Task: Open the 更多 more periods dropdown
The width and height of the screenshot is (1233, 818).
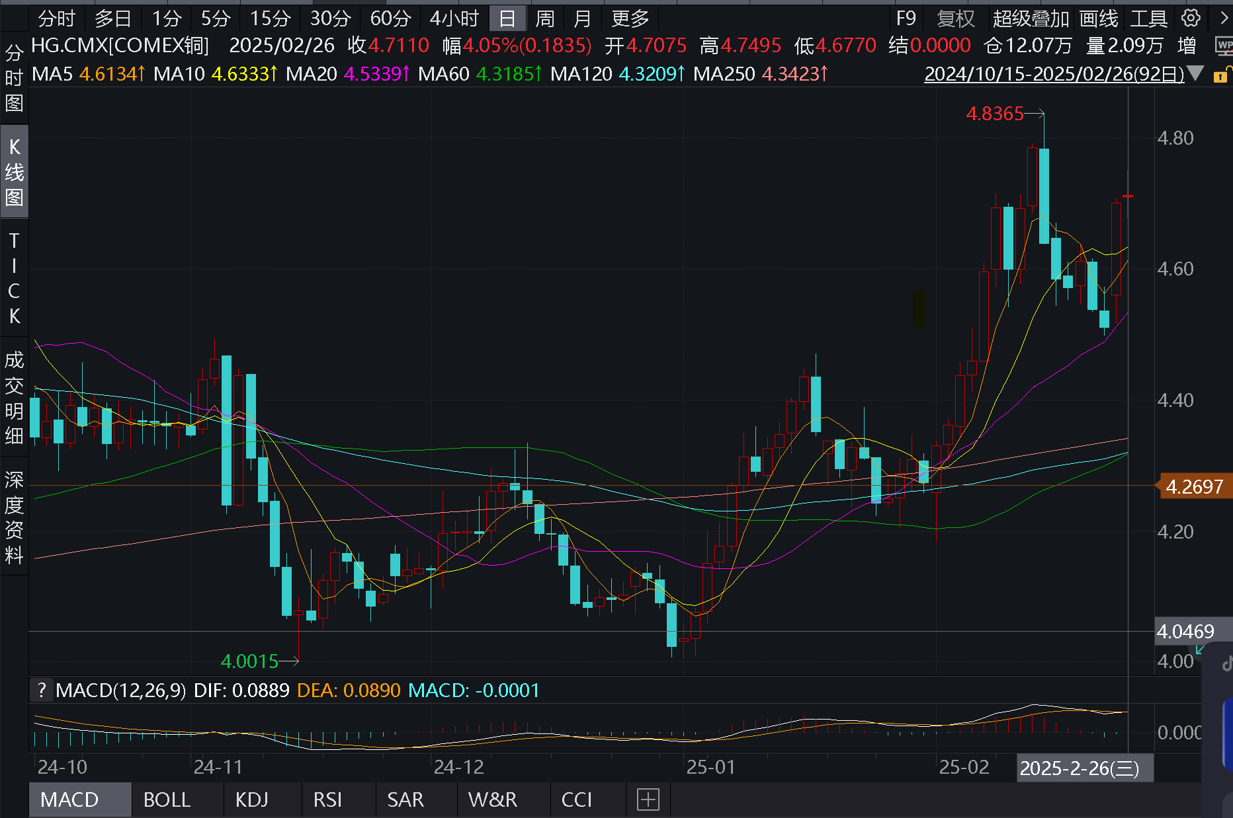Action: coord(630,19)
